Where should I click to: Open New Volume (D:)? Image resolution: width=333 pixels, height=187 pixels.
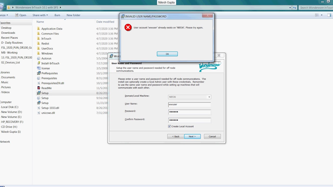(x=11, y=112)
